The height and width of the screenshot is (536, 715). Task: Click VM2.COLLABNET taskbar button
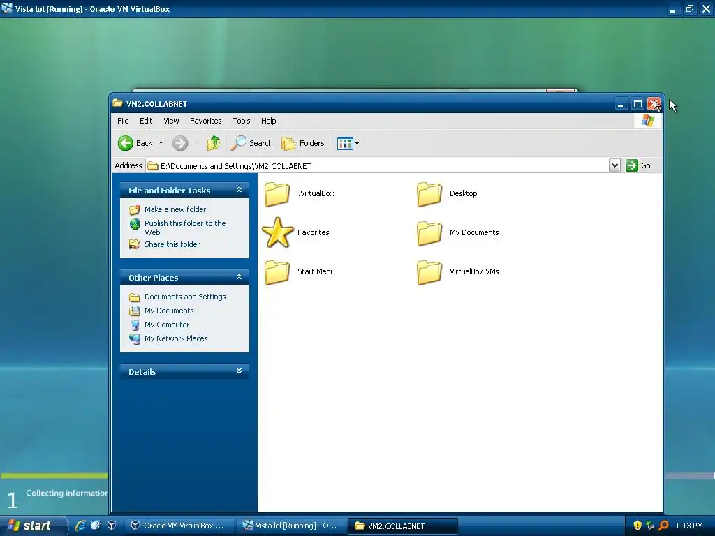(x=403, y=526)
